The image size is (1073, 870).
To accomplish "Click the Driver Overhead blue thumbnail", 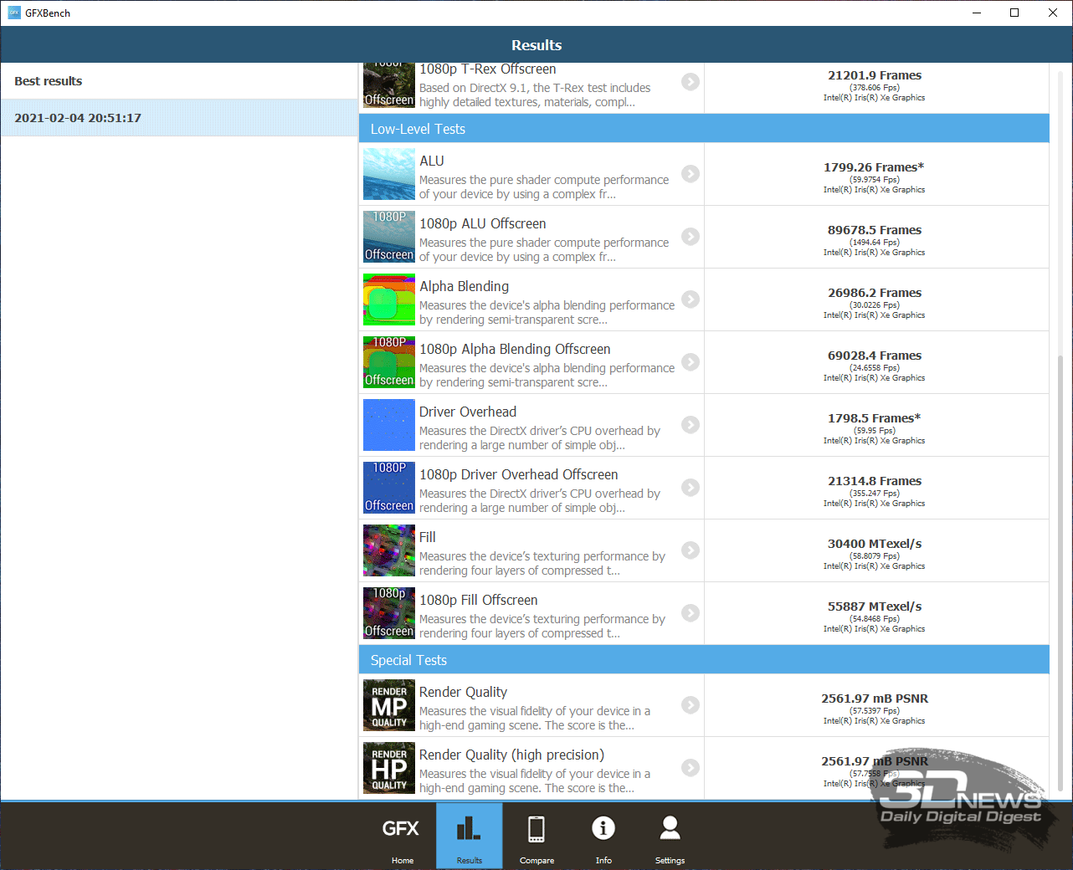I will [x=389, y=425].
